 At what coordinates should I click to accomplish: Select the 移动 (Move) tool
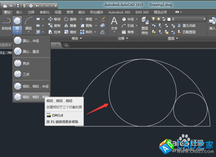54,19
